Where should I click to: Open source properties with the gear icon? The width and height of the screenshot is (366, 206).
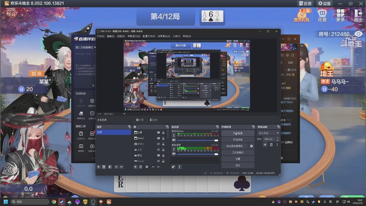pyautogui.click(x=147, y=167)
